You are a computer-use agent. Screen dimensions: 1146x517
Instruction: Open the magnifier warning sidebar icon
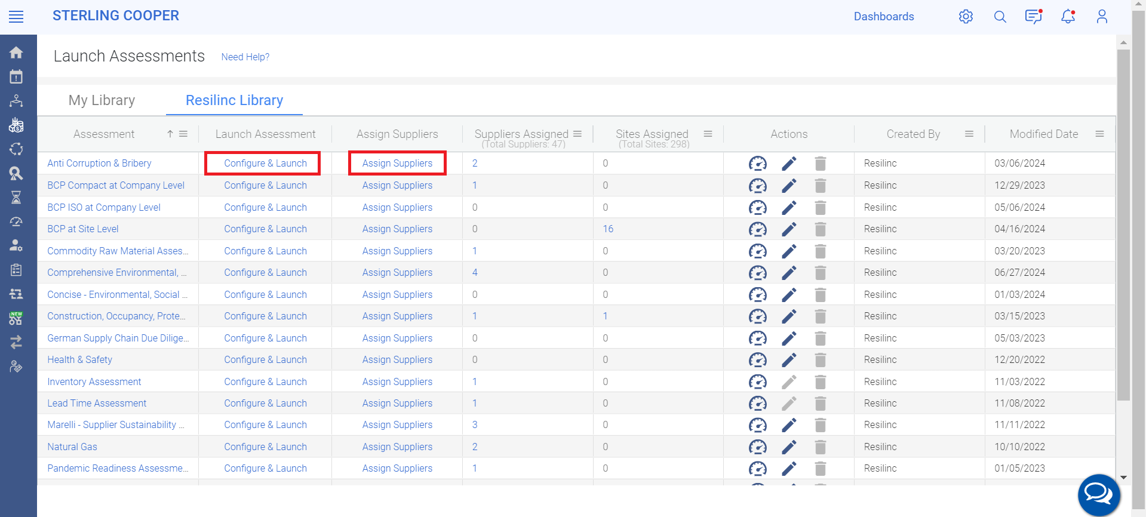click(x=16, y=173)
